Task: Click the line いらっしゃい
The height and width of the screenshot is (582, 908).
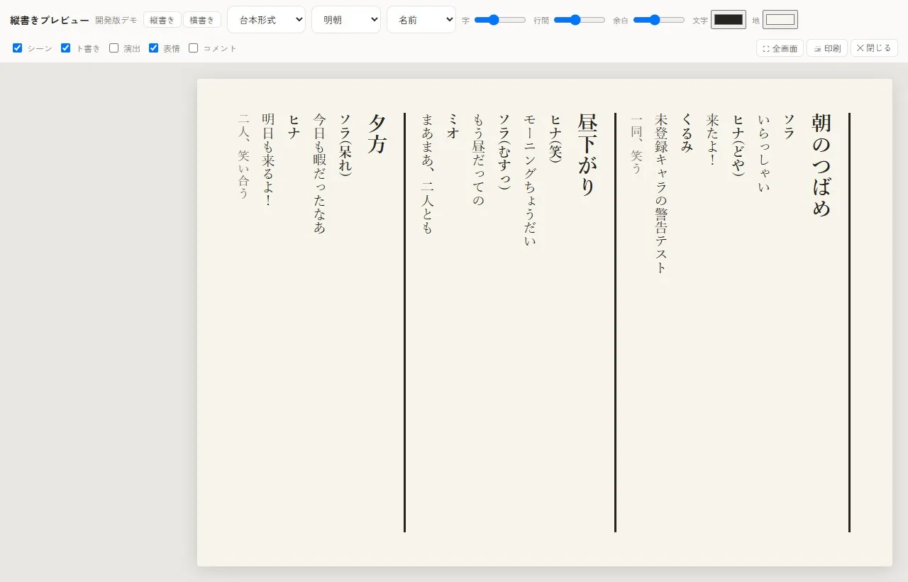Action: [x=764, y=153]
